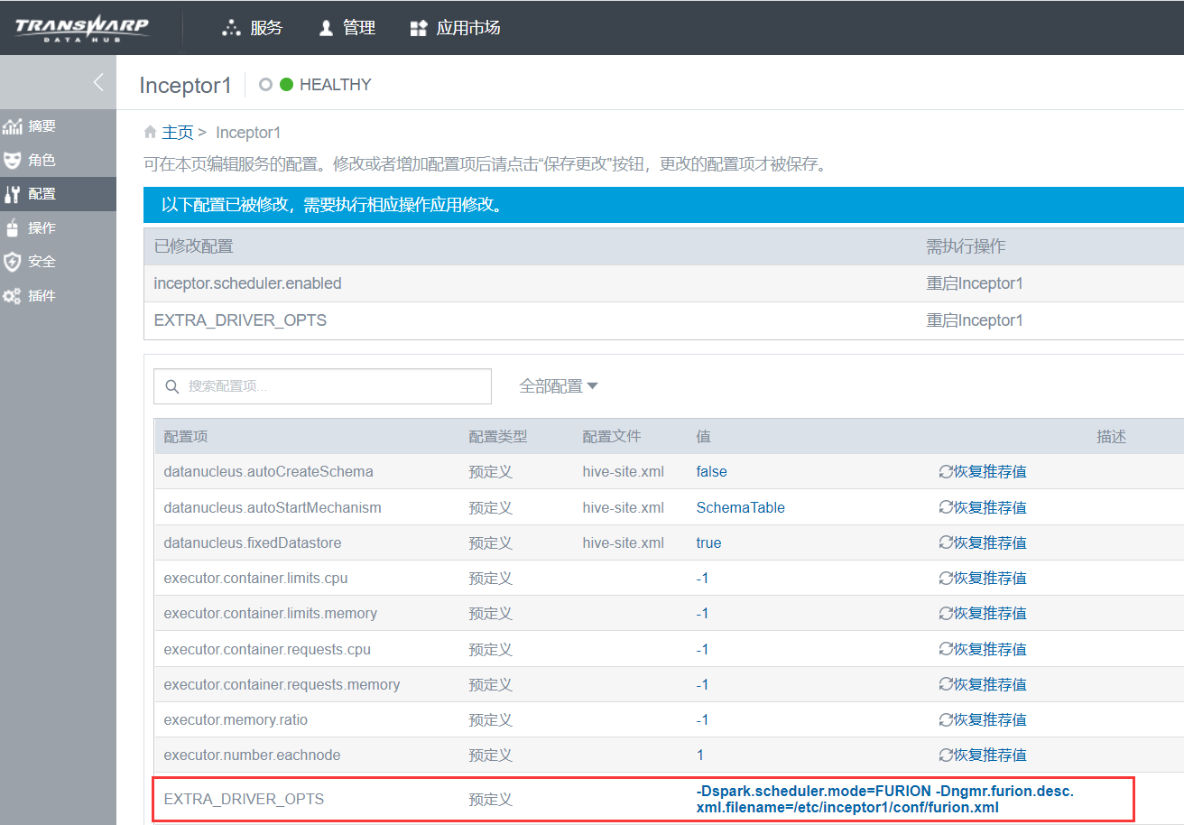Edit the -1 value of executor.memory.ratio

[x=702, y=719]
